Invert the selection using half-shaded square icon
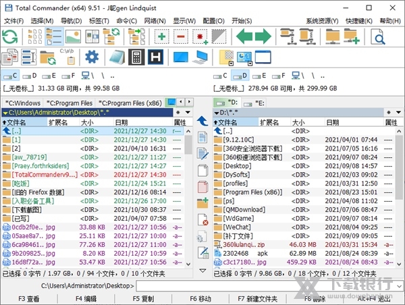The width and height of the screenshot is (405, 305). pos(219,36)
